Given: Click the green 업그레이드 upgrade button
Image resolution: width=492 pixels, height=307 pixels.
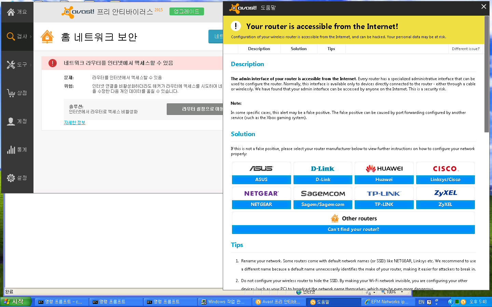Looking at the screenshot, I should click(187, 11).
